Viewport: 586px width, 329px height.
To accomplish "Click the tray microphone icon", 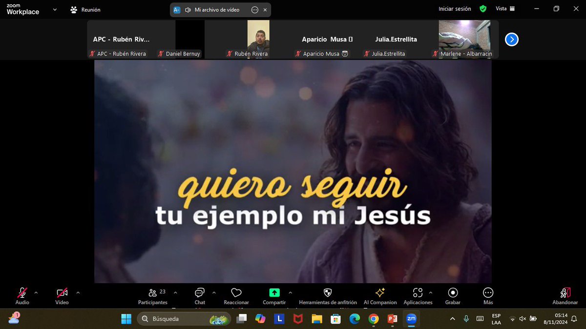I will pyautogui.click(x=466, y=319).
